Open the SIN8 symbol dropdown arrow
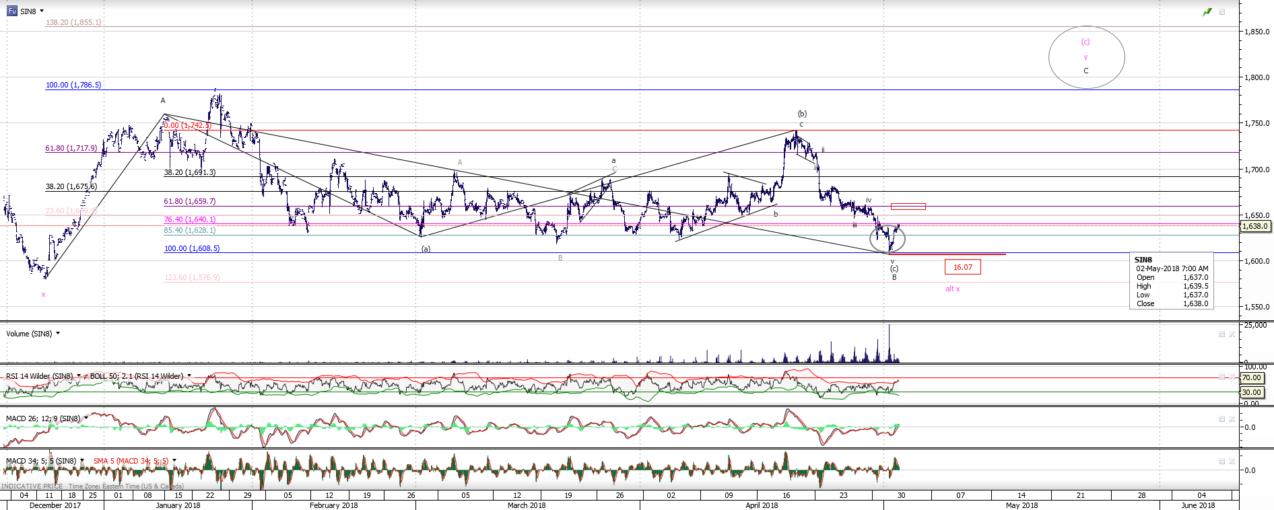The width and height of the screenshot is (1274, 510). [42, 11]
